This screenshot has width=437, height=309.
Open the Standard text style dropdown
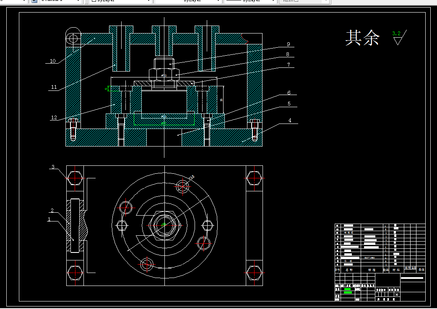(x=60, y=1)
